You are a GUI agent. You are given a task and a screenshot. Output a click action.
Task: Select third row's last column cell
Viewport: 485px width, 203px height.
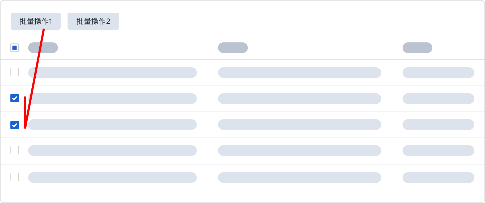click(438, 125)
